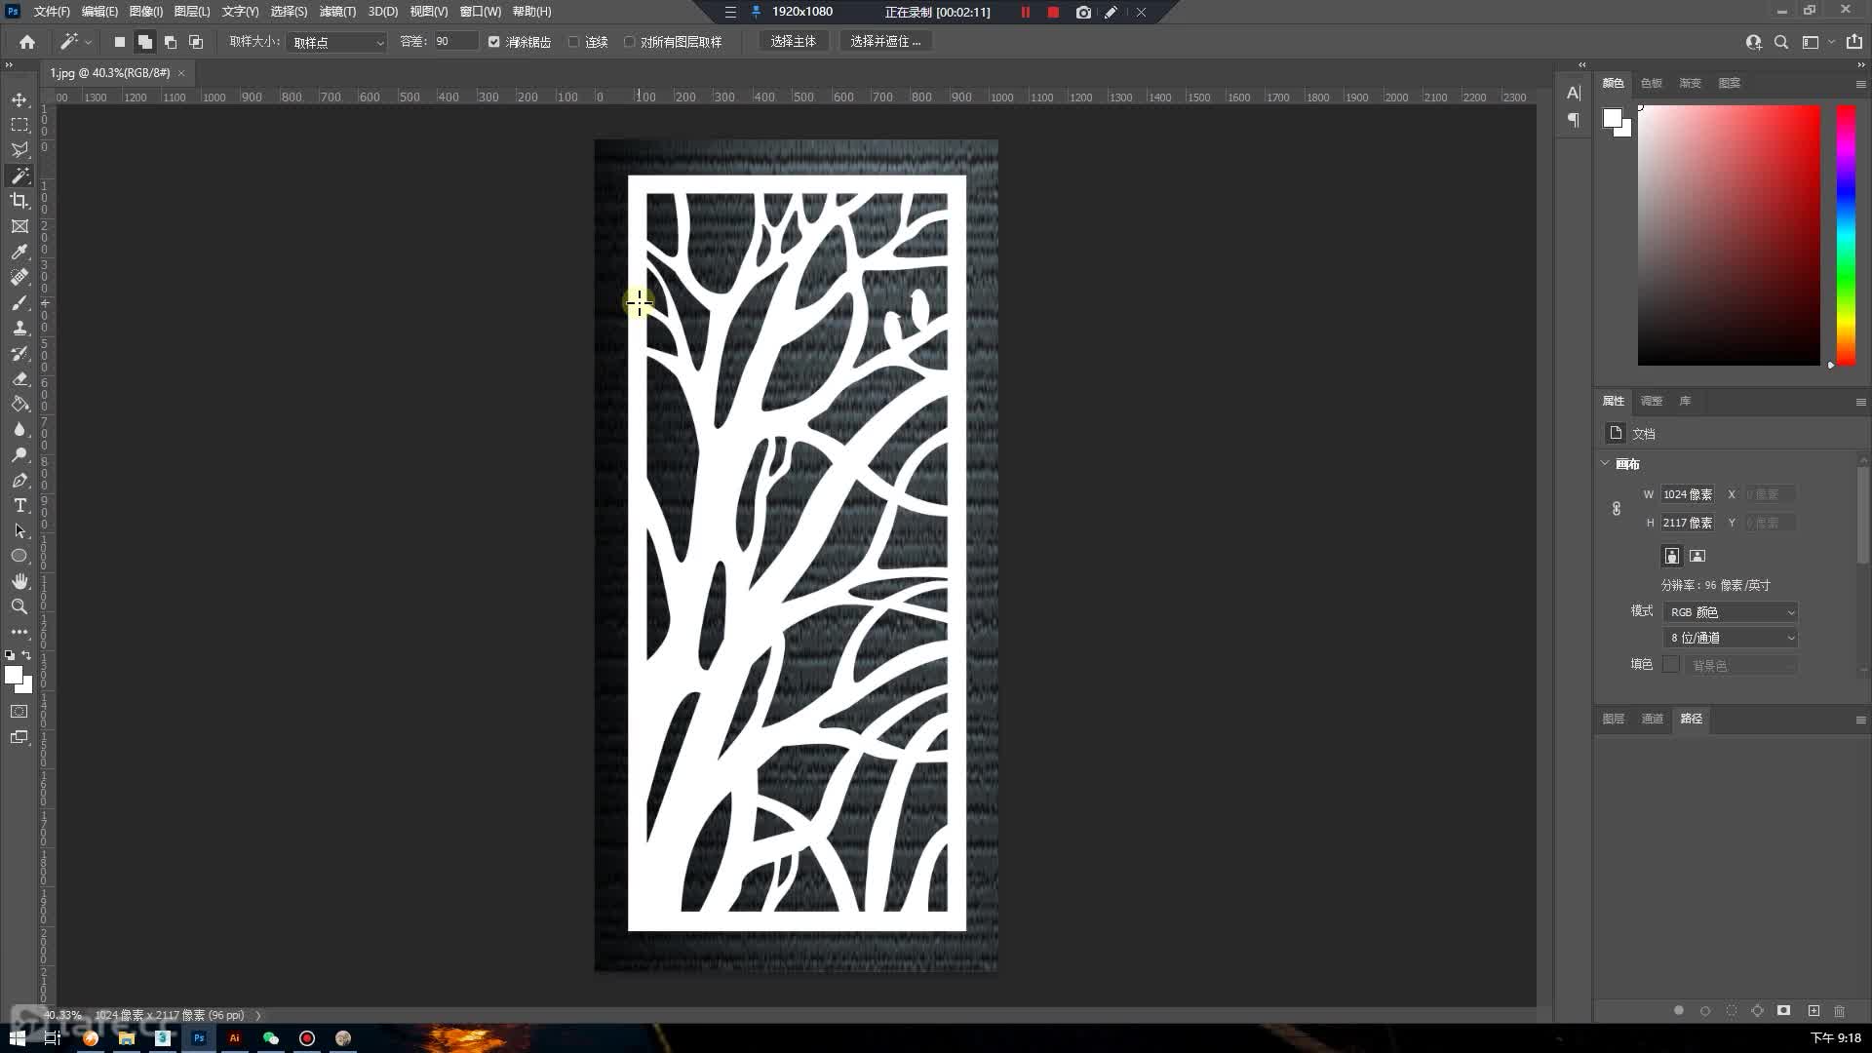Click the hue spectrum slider
The width and height of the screenshot is (1872, 1053).
pos(1846,235)
